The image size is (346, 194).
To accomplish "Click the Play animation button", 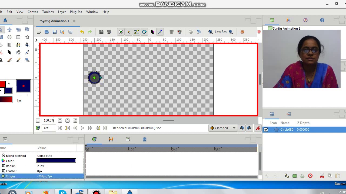I will click(83, 128).
